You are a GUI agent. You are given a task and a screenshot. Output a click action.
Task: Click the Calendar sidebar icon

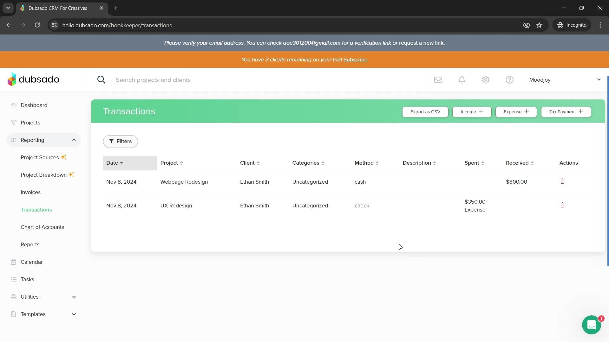pos(13,262)
